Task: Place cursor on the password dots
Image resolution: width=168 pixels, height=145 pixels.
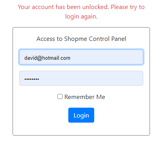Action: pyautogui.click(x=32, y=79)
